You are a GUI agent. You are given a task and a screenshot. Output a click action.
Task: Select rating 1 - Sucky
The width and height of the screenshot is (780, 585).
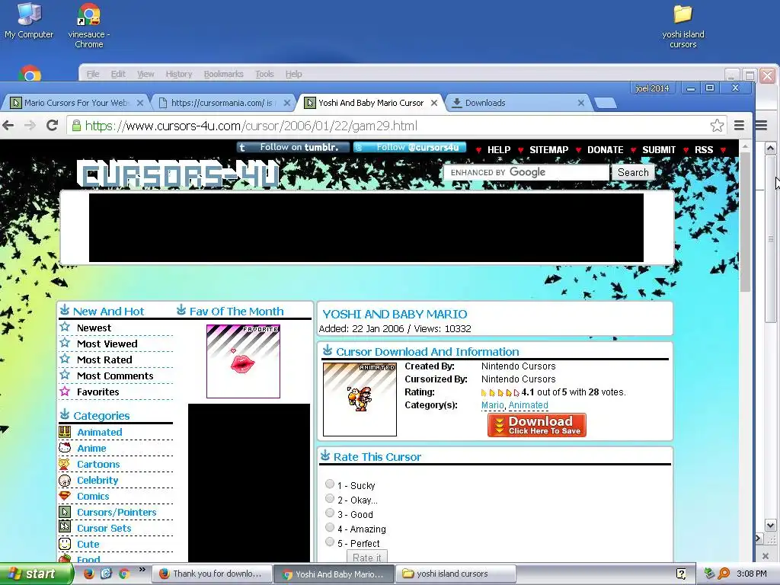(x=330, y=484)
